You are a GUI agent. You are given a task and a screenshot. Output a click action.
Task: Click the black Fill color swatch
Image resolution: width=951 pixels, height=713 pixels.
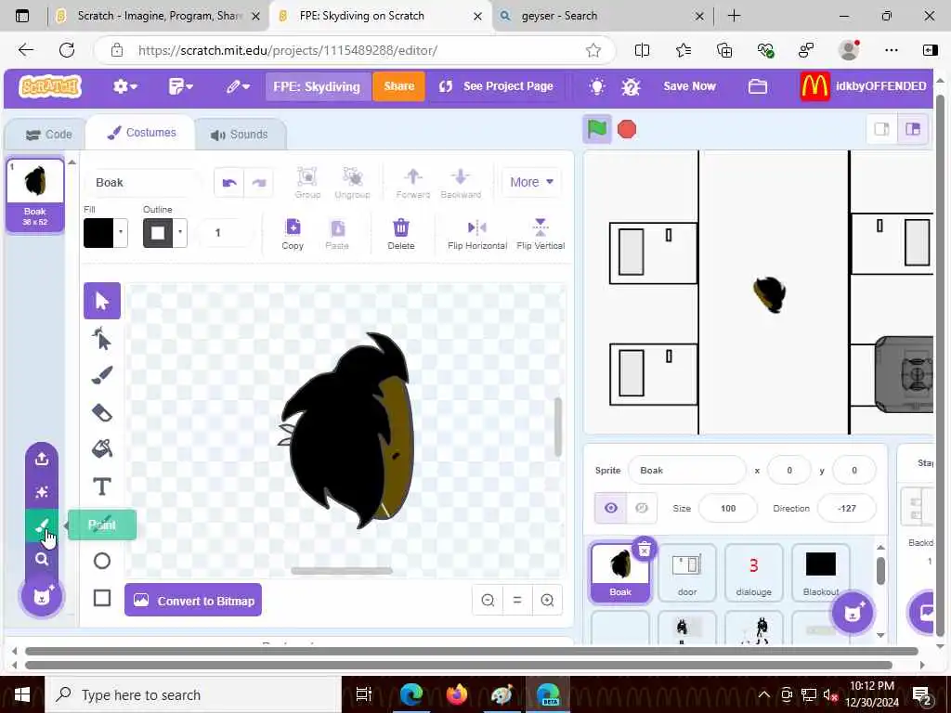click(x=98, y=232)
